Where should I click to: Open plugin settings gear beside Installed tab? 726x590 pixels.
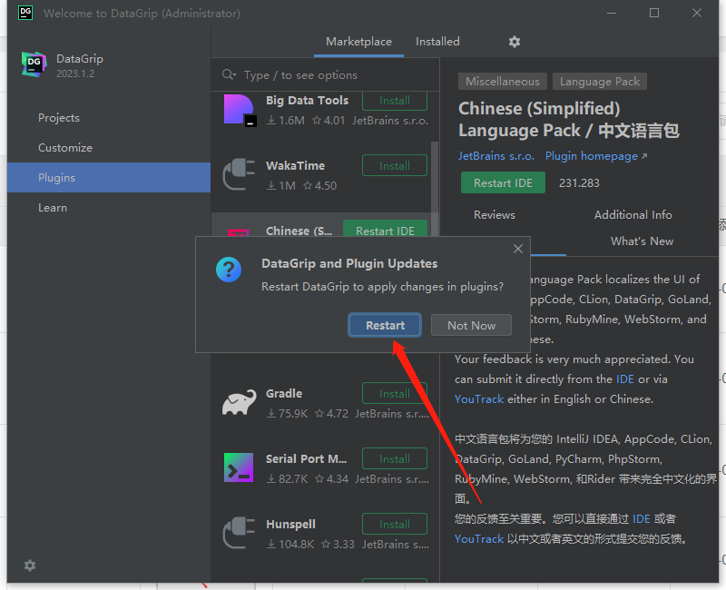[x=515, y=42]
